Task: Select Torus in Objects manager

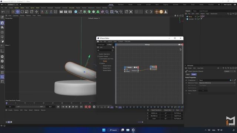Action: click(x=190, y=17)
